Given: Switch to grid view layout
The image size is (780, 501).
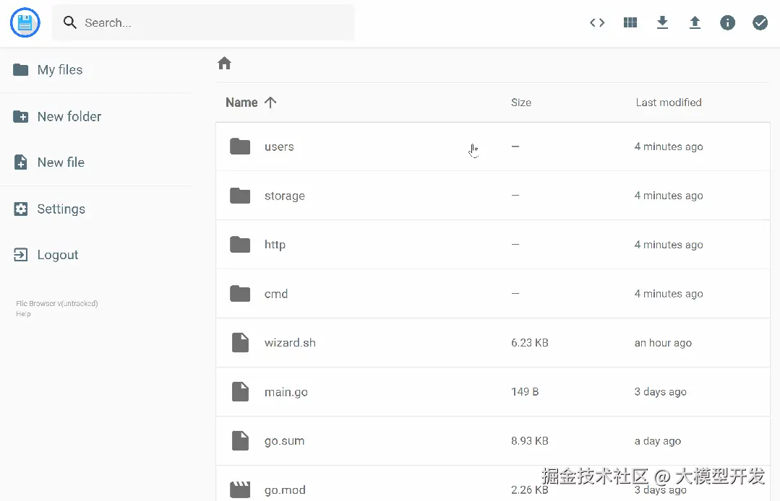Looking at the screenshot, I should point(630,22).
